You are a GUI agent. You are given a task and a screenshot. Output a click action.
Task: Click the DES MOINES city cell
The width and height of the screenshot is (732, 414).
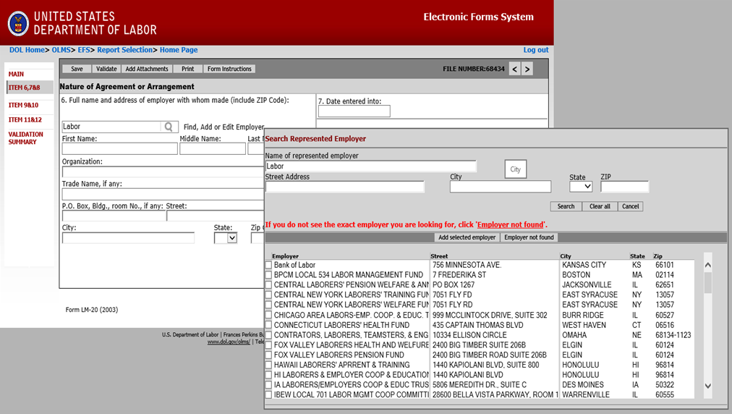[x=583, y=384]
